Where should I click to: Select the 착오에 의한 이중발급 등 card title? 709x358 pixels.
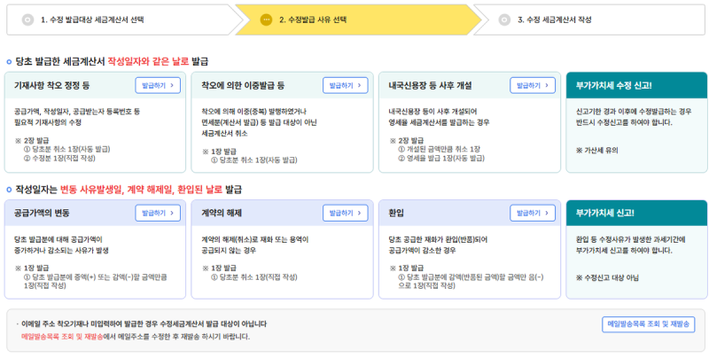(x=243, y=85)
